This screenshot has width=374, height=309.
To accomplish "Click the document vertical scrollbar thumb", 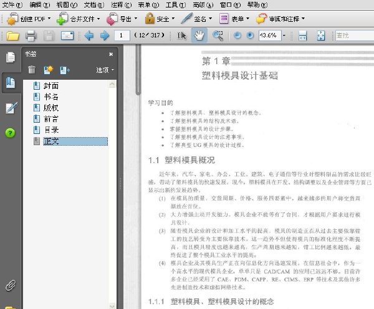I will [138, 70].
